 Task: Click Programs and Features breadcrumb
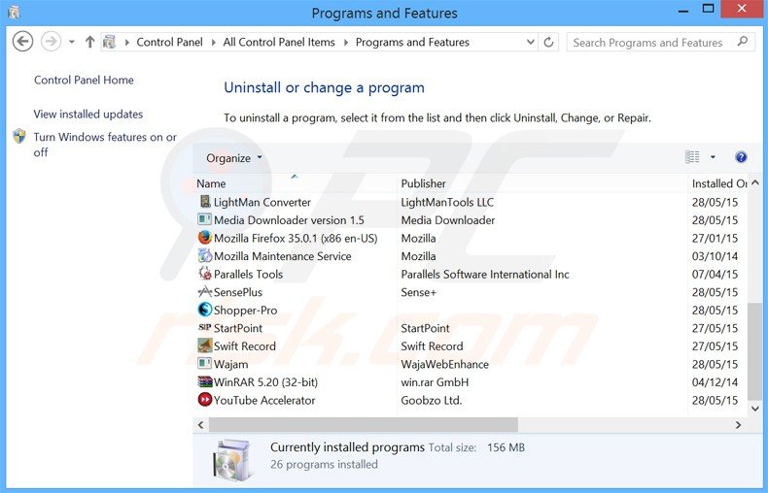click(x=412, y=42)
